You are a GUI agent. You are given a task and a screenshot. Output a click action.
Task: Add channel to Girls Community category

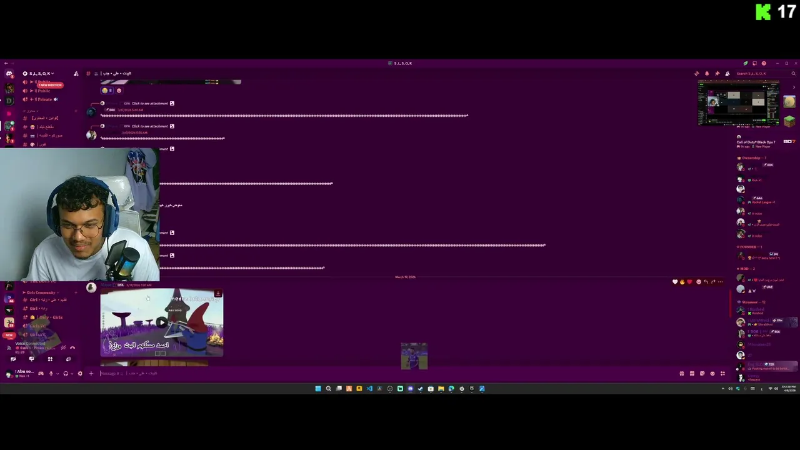pos(76,292)
